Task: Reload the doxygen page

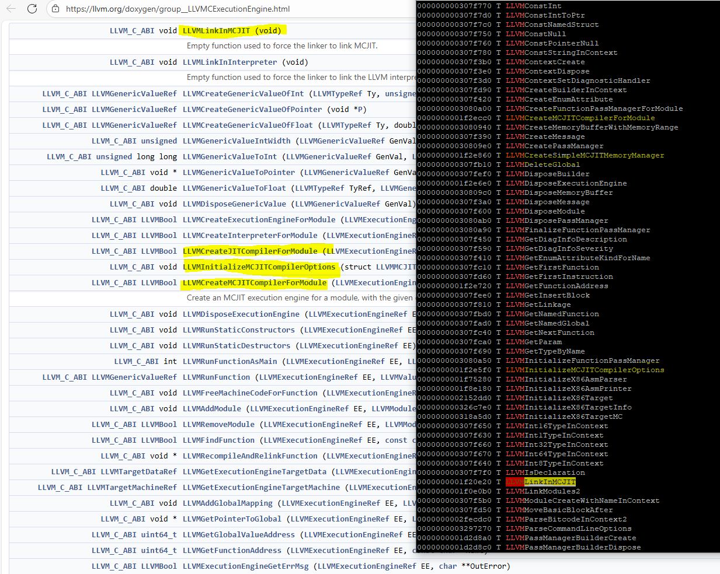Action: 32,9
